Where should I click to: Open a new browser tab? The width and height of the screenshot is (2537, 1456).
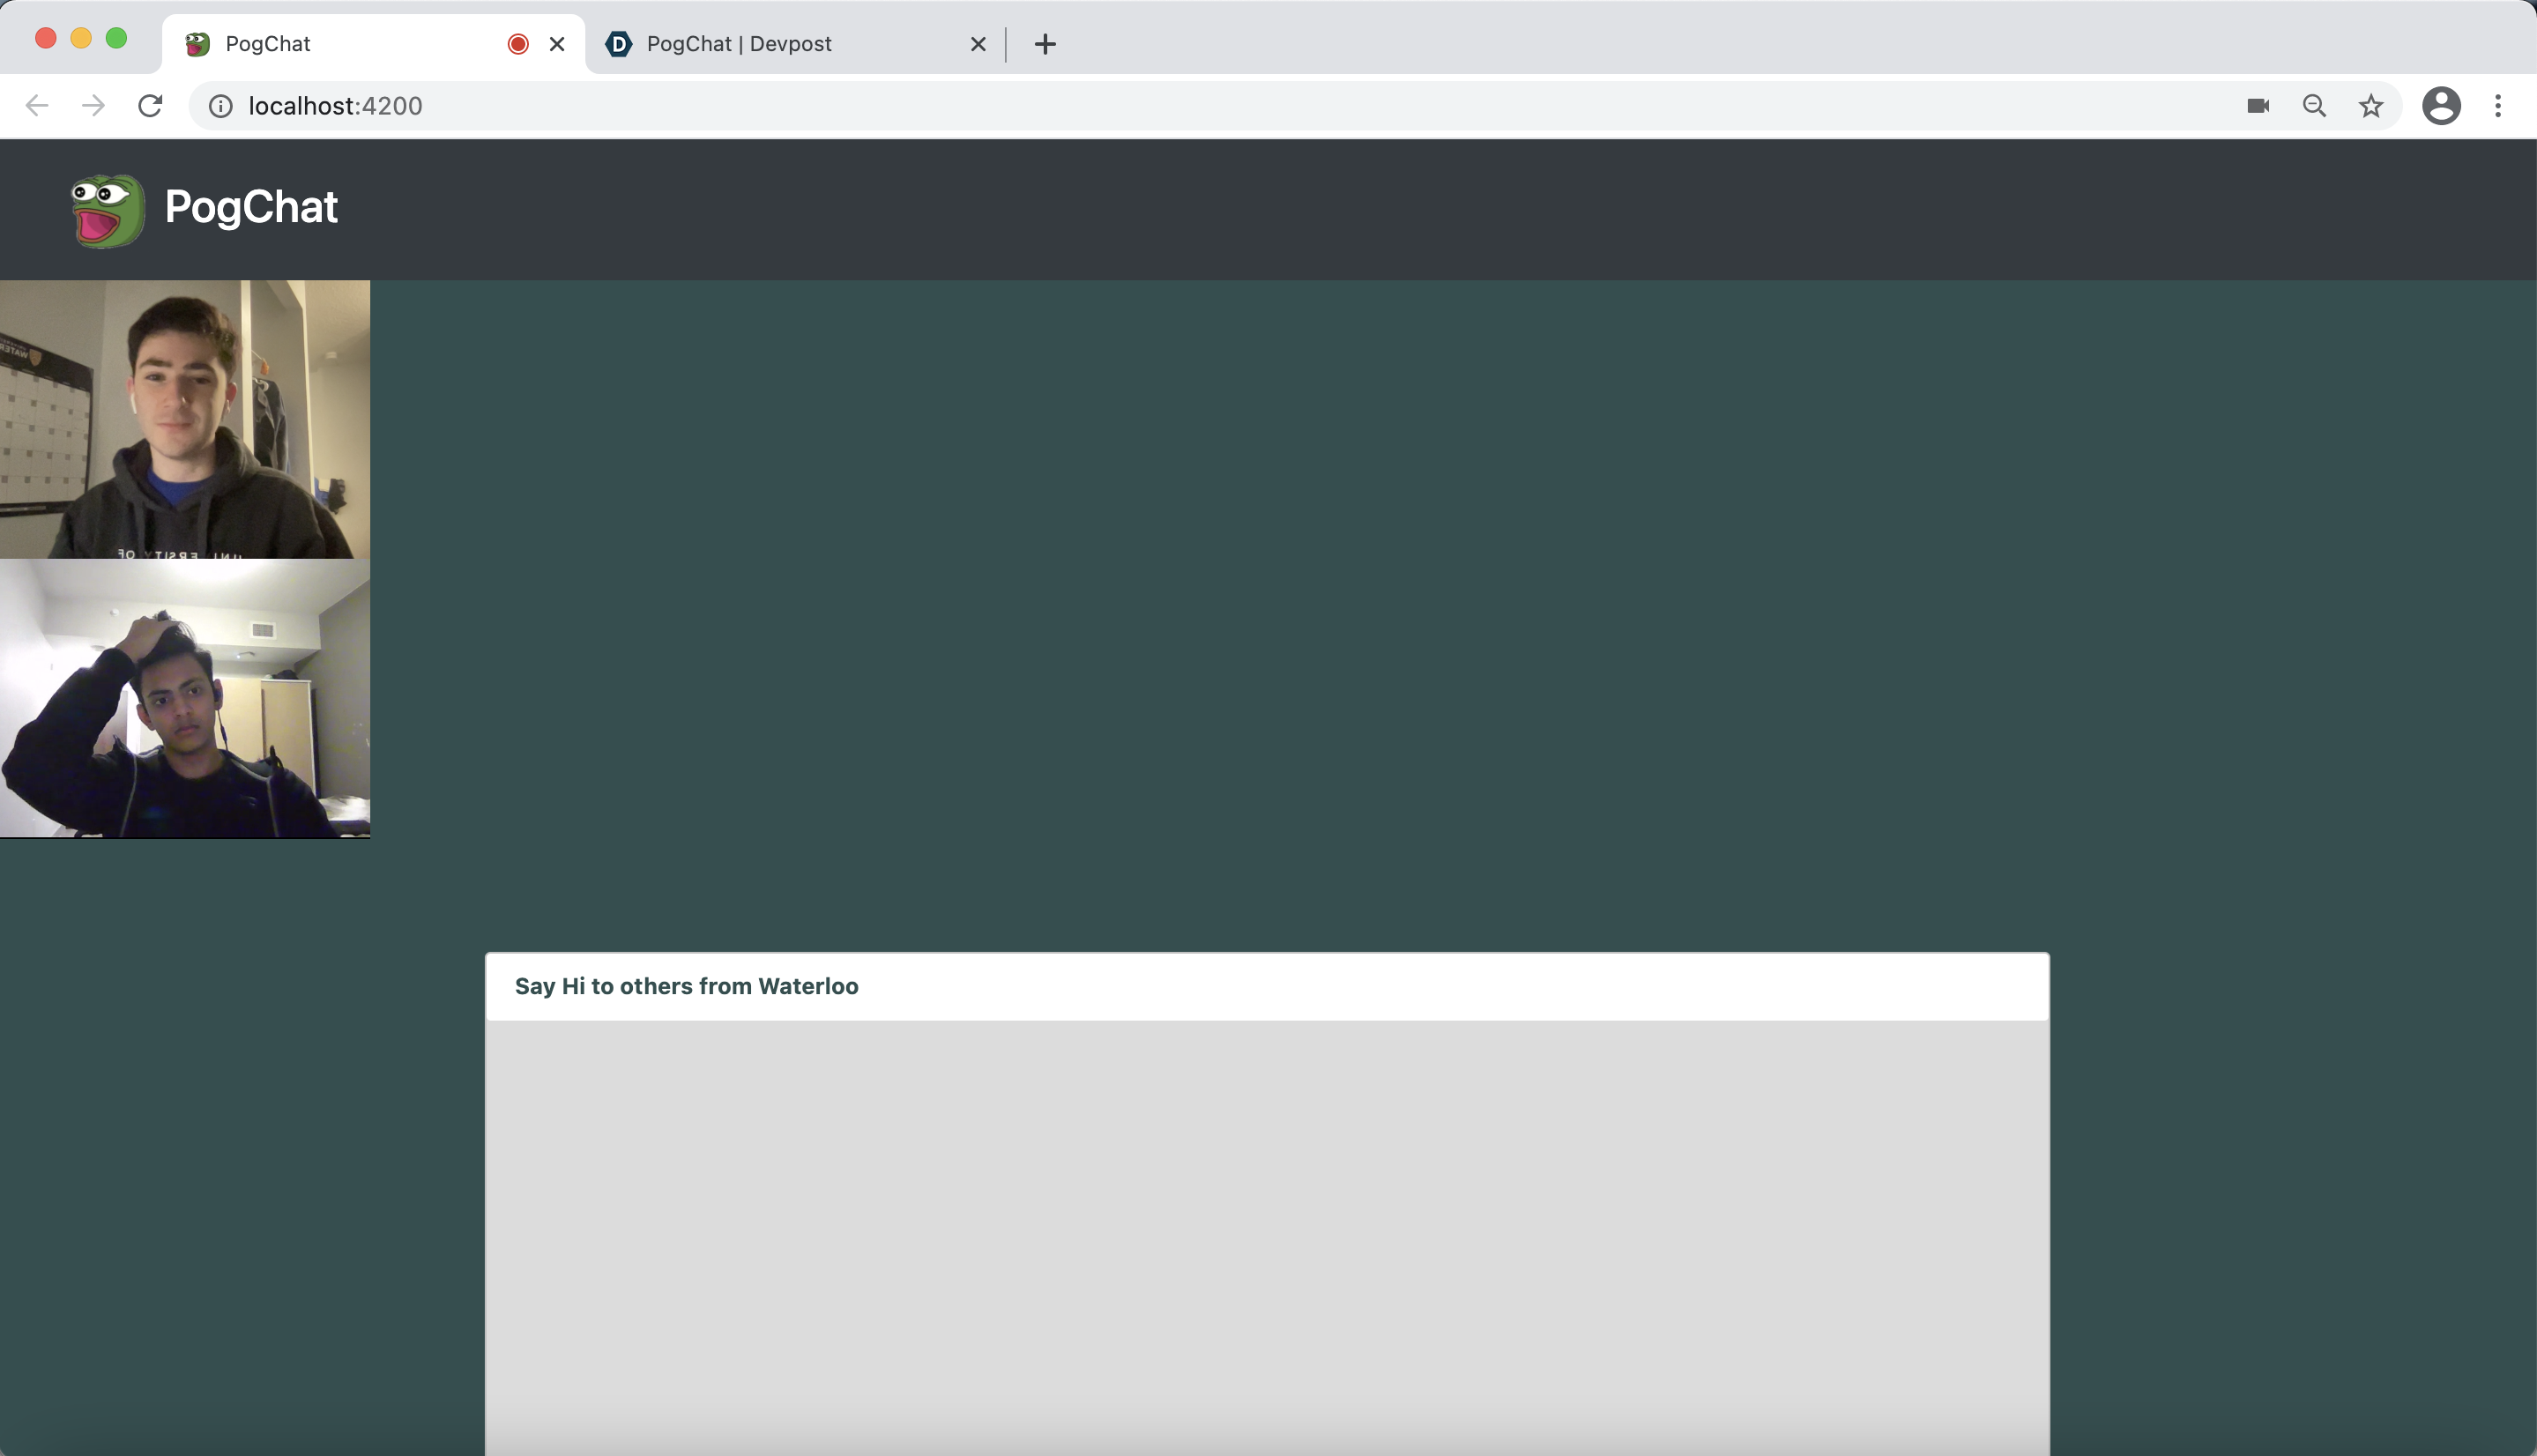click(1045, 44)
